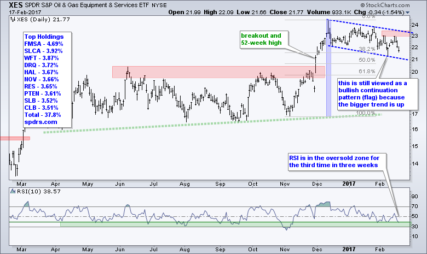Click the SLCA - 3.92% holding
The image size is (427, 254).
(43, 51)
